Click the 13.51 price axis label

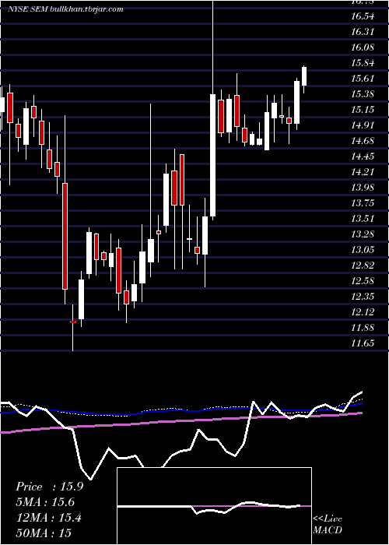point(363,219)
